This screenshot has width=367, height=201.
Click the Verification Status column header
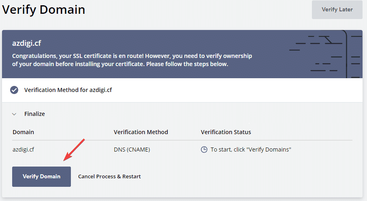[226, 132]
